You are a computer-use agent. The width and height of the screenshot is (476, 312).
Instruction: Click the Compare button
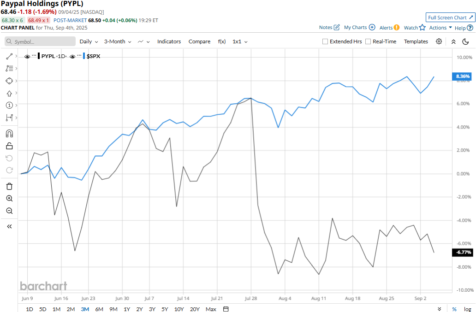click(x=199, y=41)
